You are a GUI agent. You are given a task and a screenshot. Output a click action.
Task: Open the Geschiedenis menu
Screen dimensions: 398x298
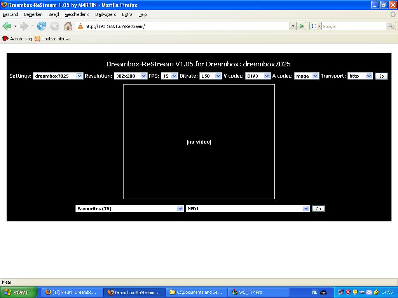77,14
